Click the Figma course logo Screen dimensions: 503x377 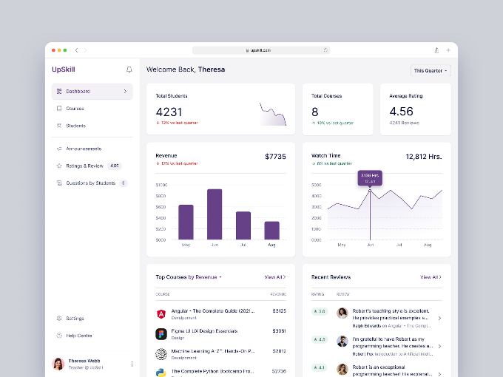[161, 334]
